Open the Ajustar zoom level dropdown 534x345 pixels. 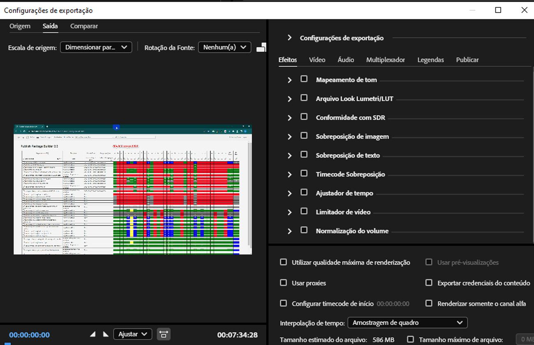coord(132,334)
